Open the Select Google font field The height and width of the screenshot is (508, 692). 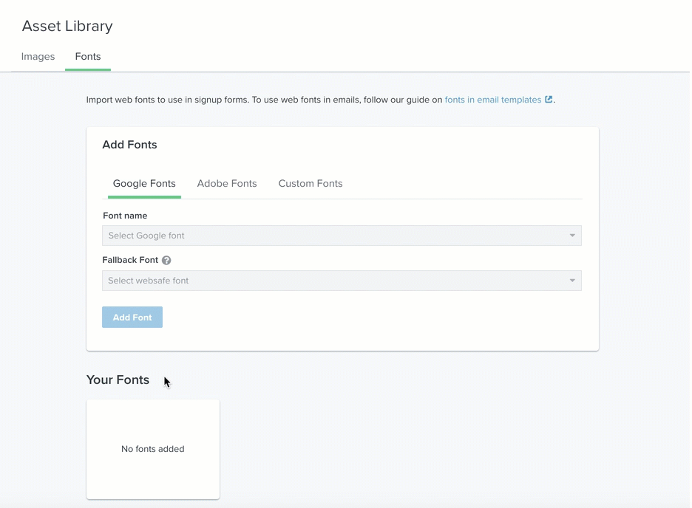pos(333,236)
